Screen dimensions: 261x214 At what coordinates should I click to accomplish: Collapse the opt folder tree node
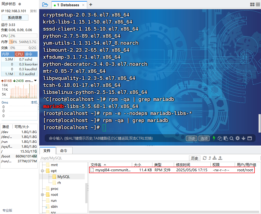(43, 171)
